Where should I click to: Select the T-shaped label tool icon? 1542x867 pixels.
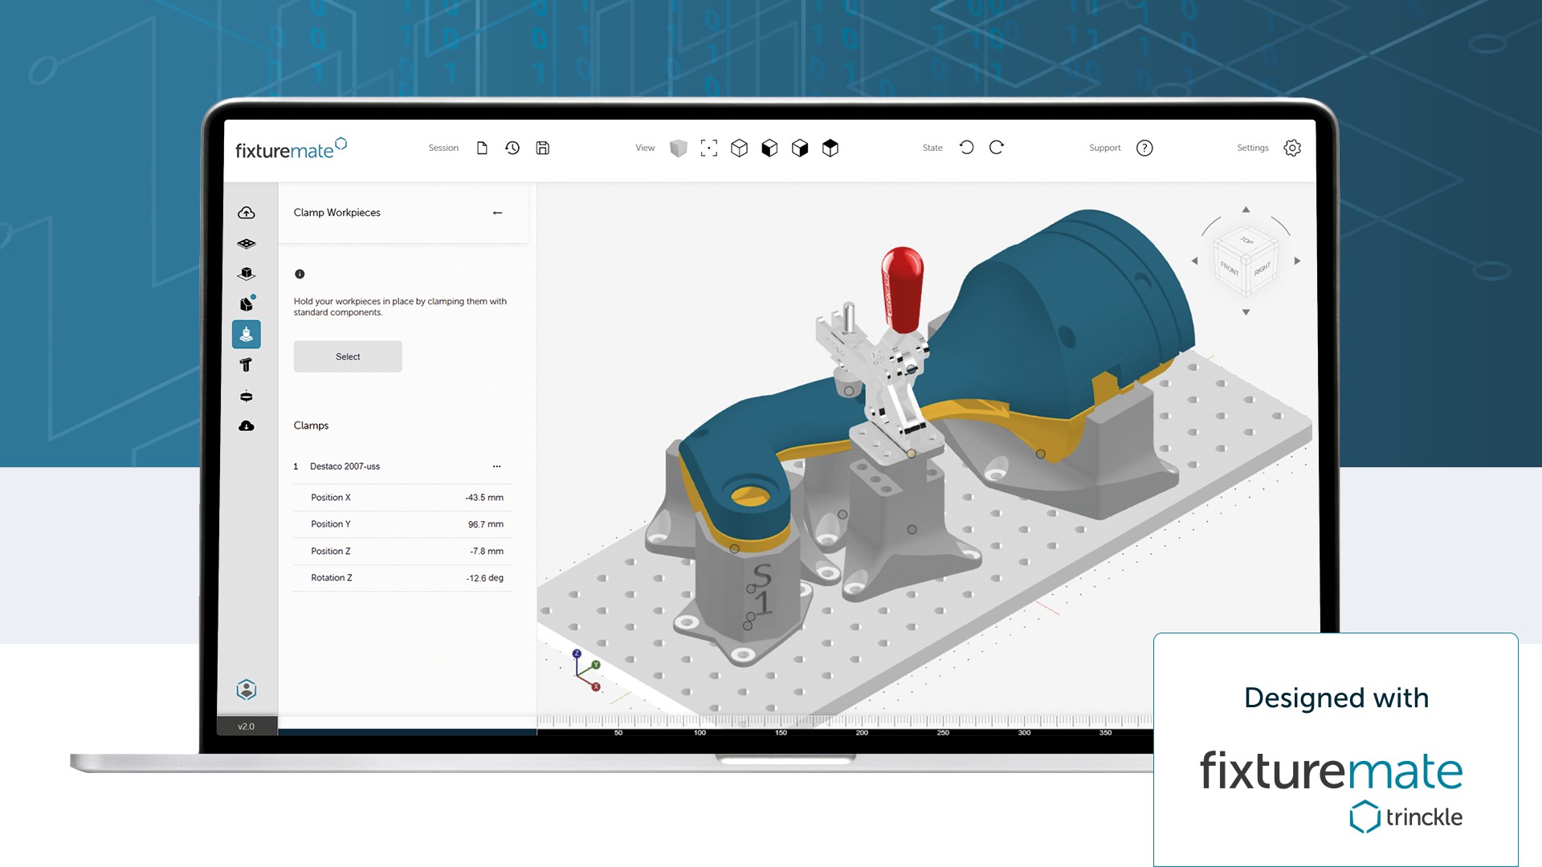(x=247, y=365)
